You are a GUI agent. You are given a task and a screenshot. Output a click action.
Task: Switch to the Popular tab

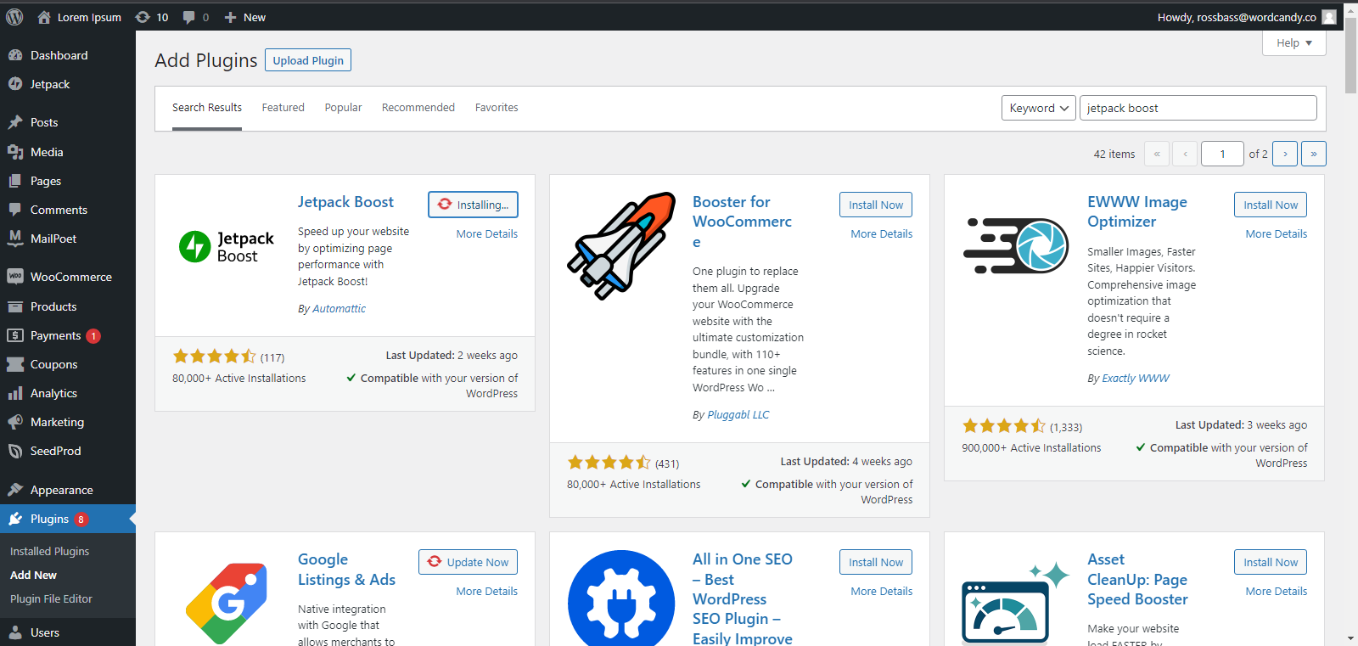[x=343, y=108]
